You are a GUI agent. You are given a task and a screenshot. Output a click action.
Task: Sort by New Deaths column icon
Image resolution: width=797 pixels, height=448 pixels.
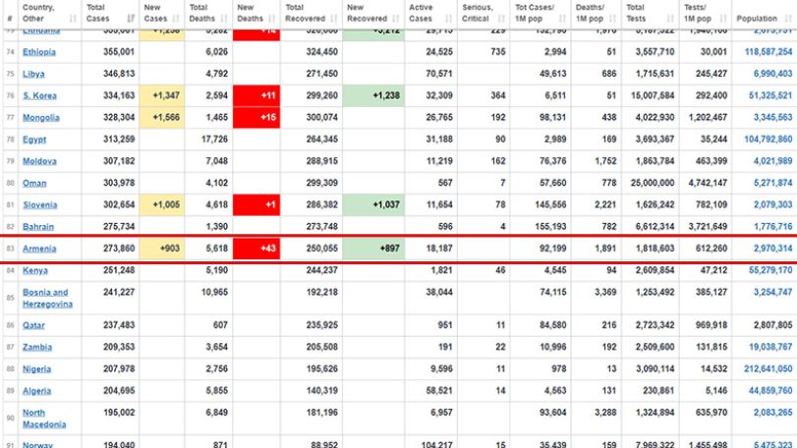point(271,19)
